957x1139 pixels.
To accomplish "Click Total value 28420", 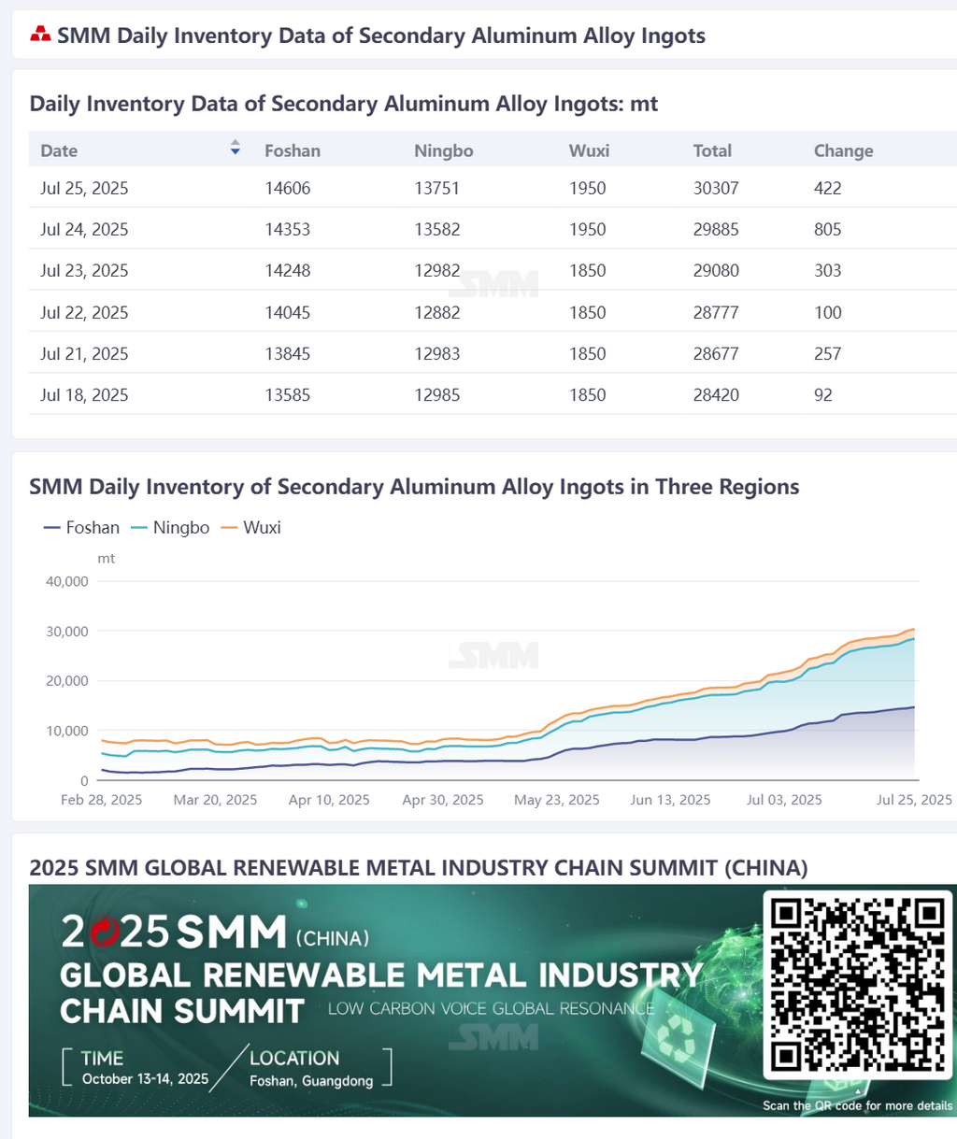I will tap(716, 394).
